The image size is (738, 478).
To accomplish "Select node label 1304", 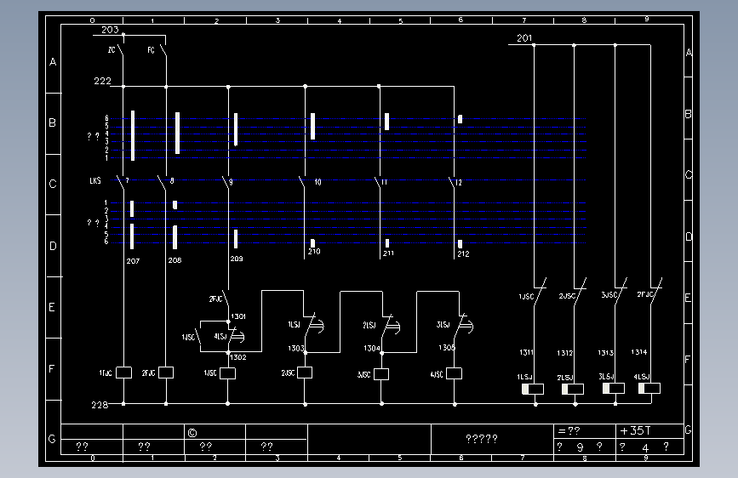I will click(372, 348).
